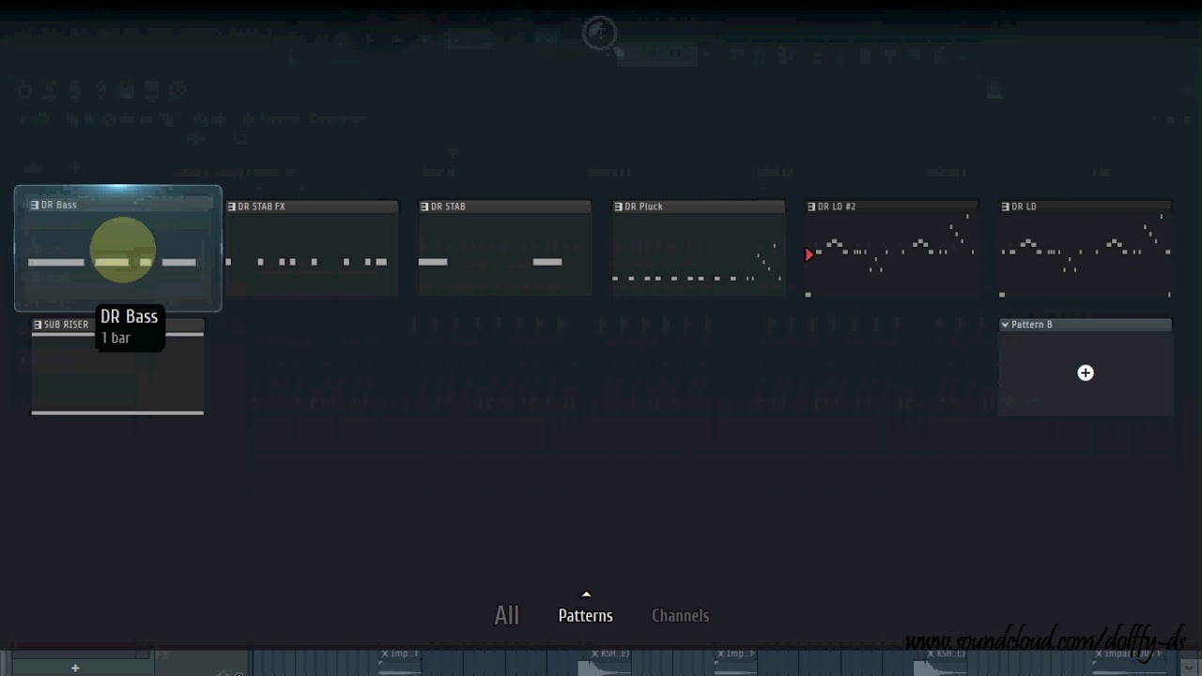Click the Pattern 8 title label

pos(1032,325)
